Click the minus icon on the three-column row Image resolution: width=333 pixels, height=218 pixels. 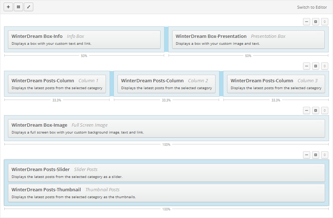click(306, 66)
